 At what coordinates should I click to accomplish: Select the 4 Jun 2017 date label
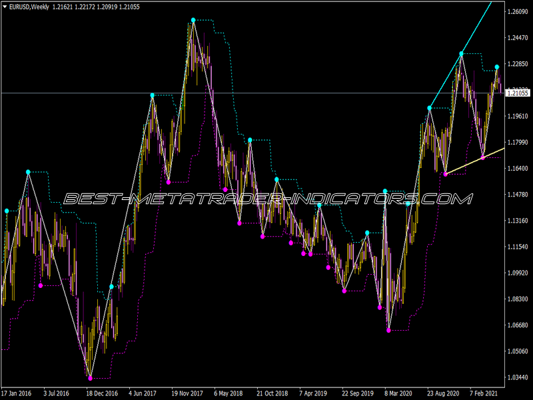[143, 393]
